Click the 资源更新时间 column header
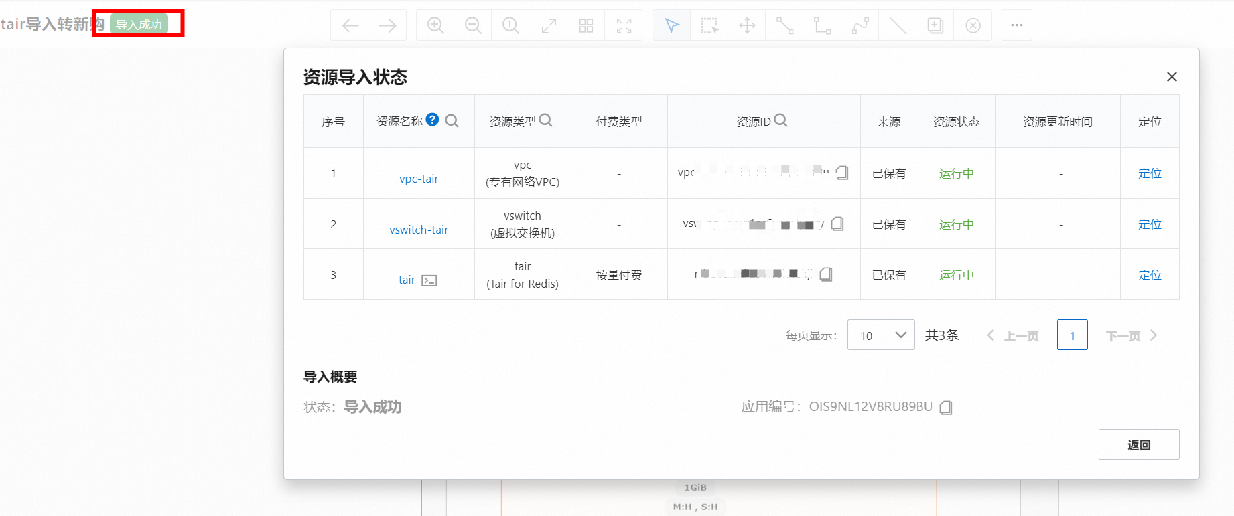1234x516 pixels. click(1058, 122)
